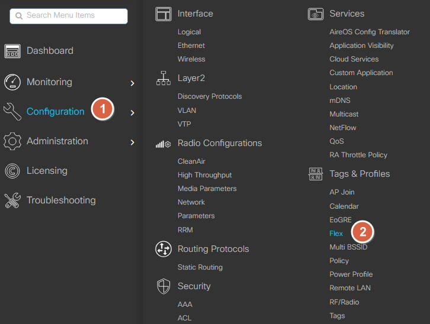The width and height of the screenshot is (430, 324).
Task: Expand the Monitoring submenu chevron
Action: tap(133, 83)
